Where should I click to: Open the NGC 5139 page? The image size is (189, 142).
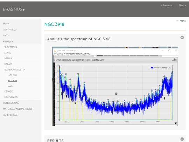[x=12, y=75]
